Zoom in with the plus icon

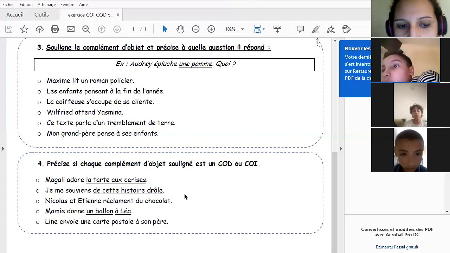[x=211, y=29]
